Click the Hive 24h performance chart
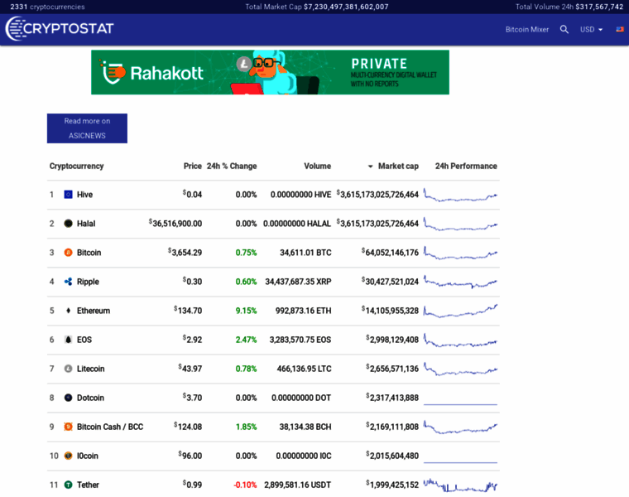Screen dimensions: 629x497 [460, 195]
